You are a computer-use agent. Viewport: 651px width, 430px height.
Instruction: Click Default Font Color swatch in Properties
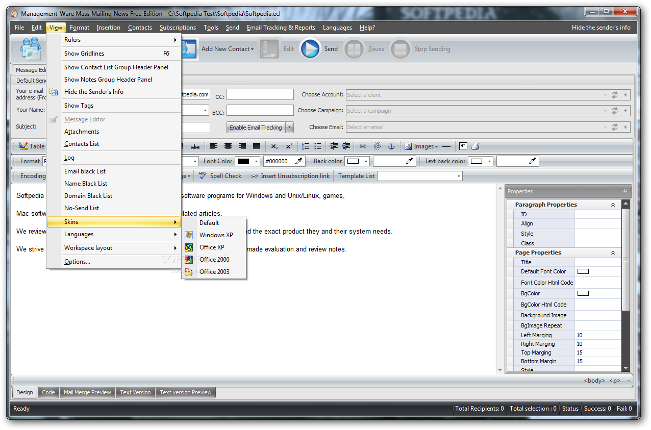click(583, 271)
